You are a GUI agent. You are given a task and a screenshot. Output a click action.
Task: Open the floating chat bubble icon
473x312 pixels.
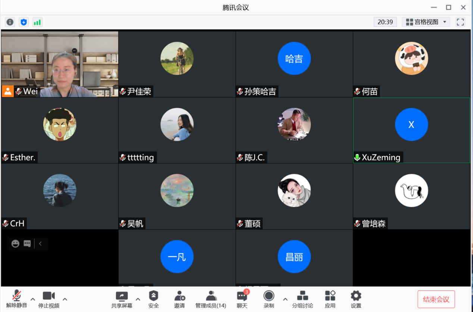[x=27, y=243]
